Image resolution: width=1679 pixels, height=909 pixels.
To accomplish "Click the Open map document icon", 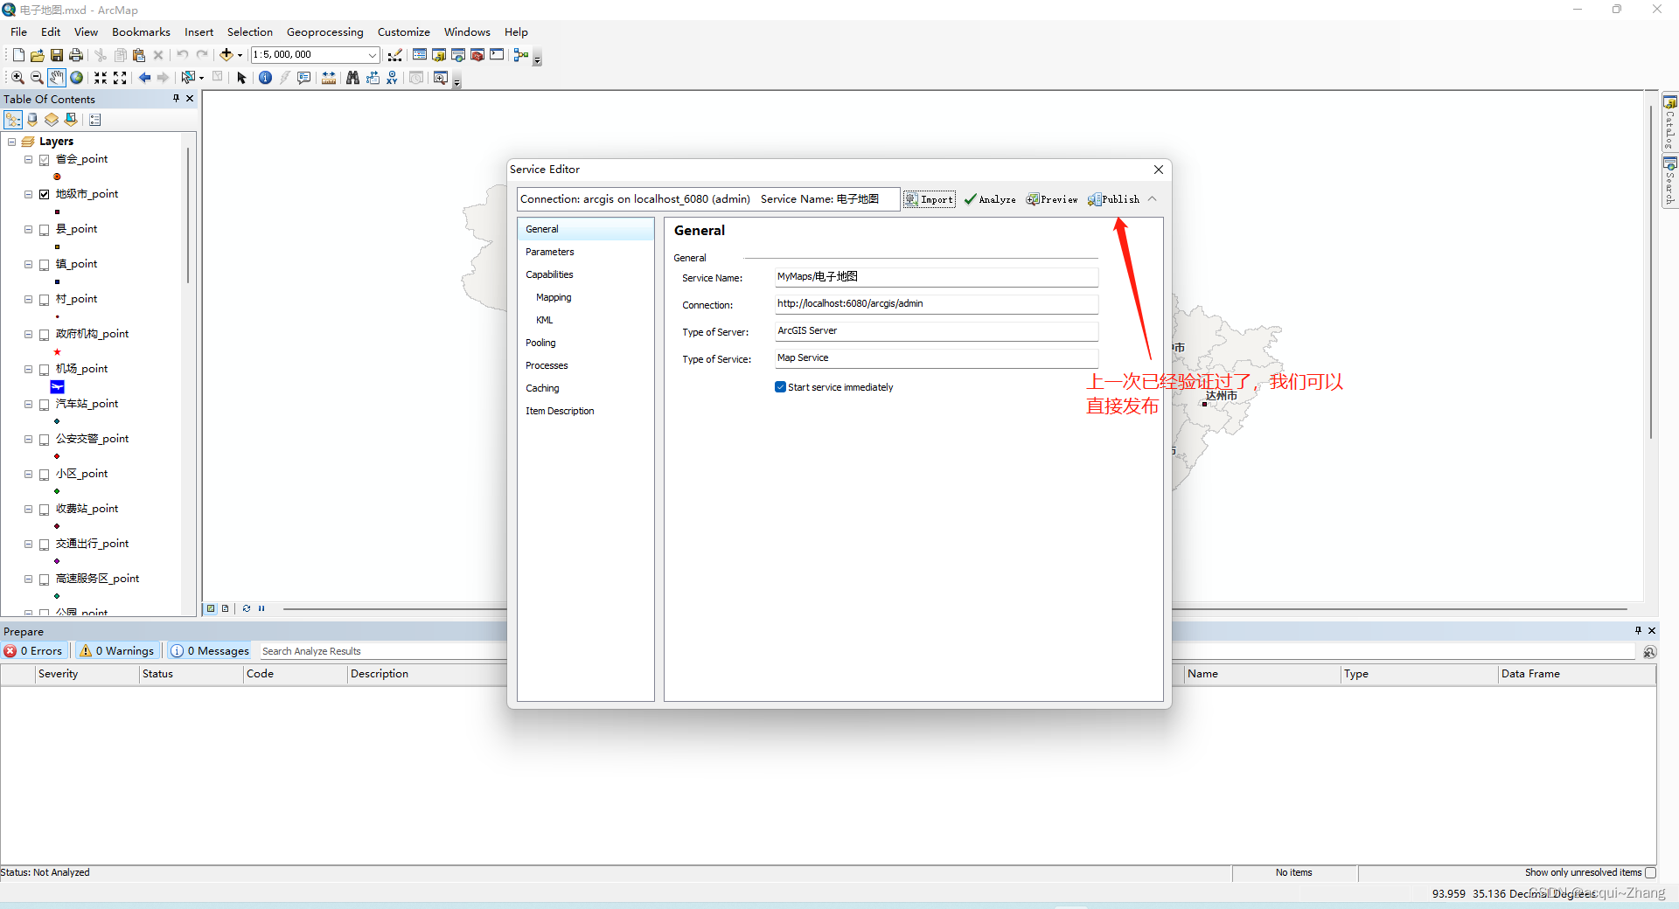I will (38, 55).
